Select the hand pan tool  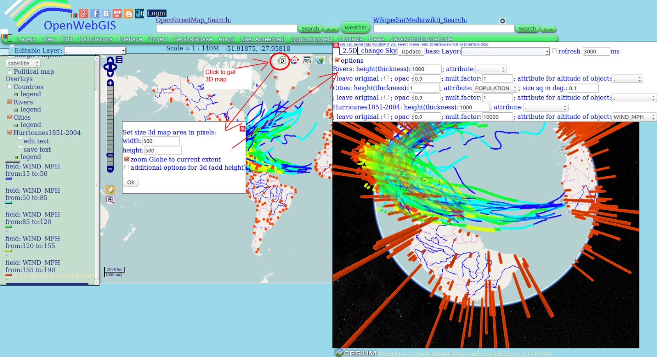[110, 189]
